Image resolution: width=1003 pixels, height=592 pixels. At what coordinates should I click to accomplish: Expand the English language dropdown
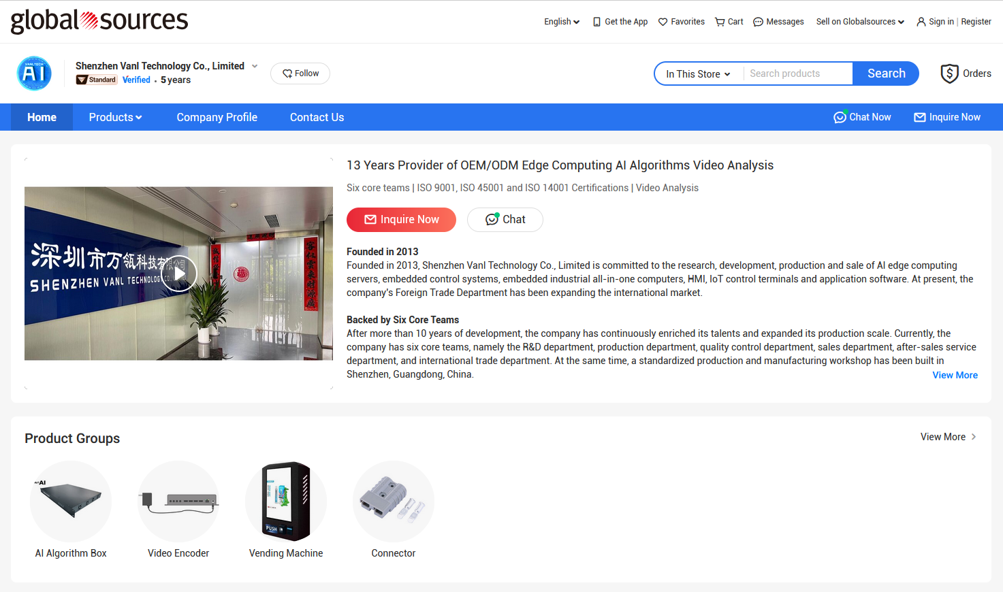pyautogui.click(x=562, y=22)
